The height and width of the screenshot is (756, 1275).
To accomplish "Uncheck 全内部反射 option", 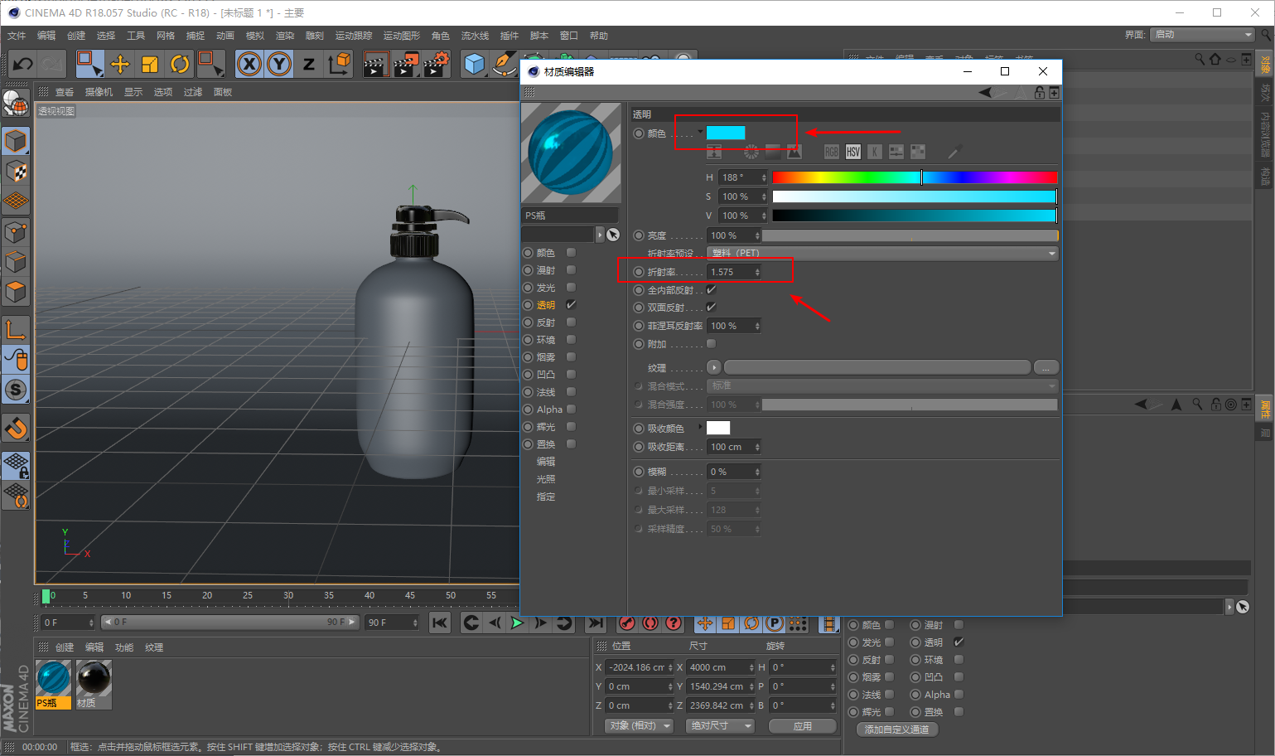I will [x=711, y=290].
